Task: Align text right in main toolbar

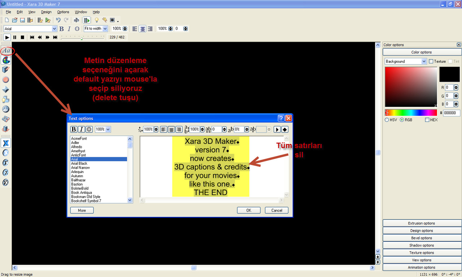Action: pyautogui.click(x=150, y=29)
